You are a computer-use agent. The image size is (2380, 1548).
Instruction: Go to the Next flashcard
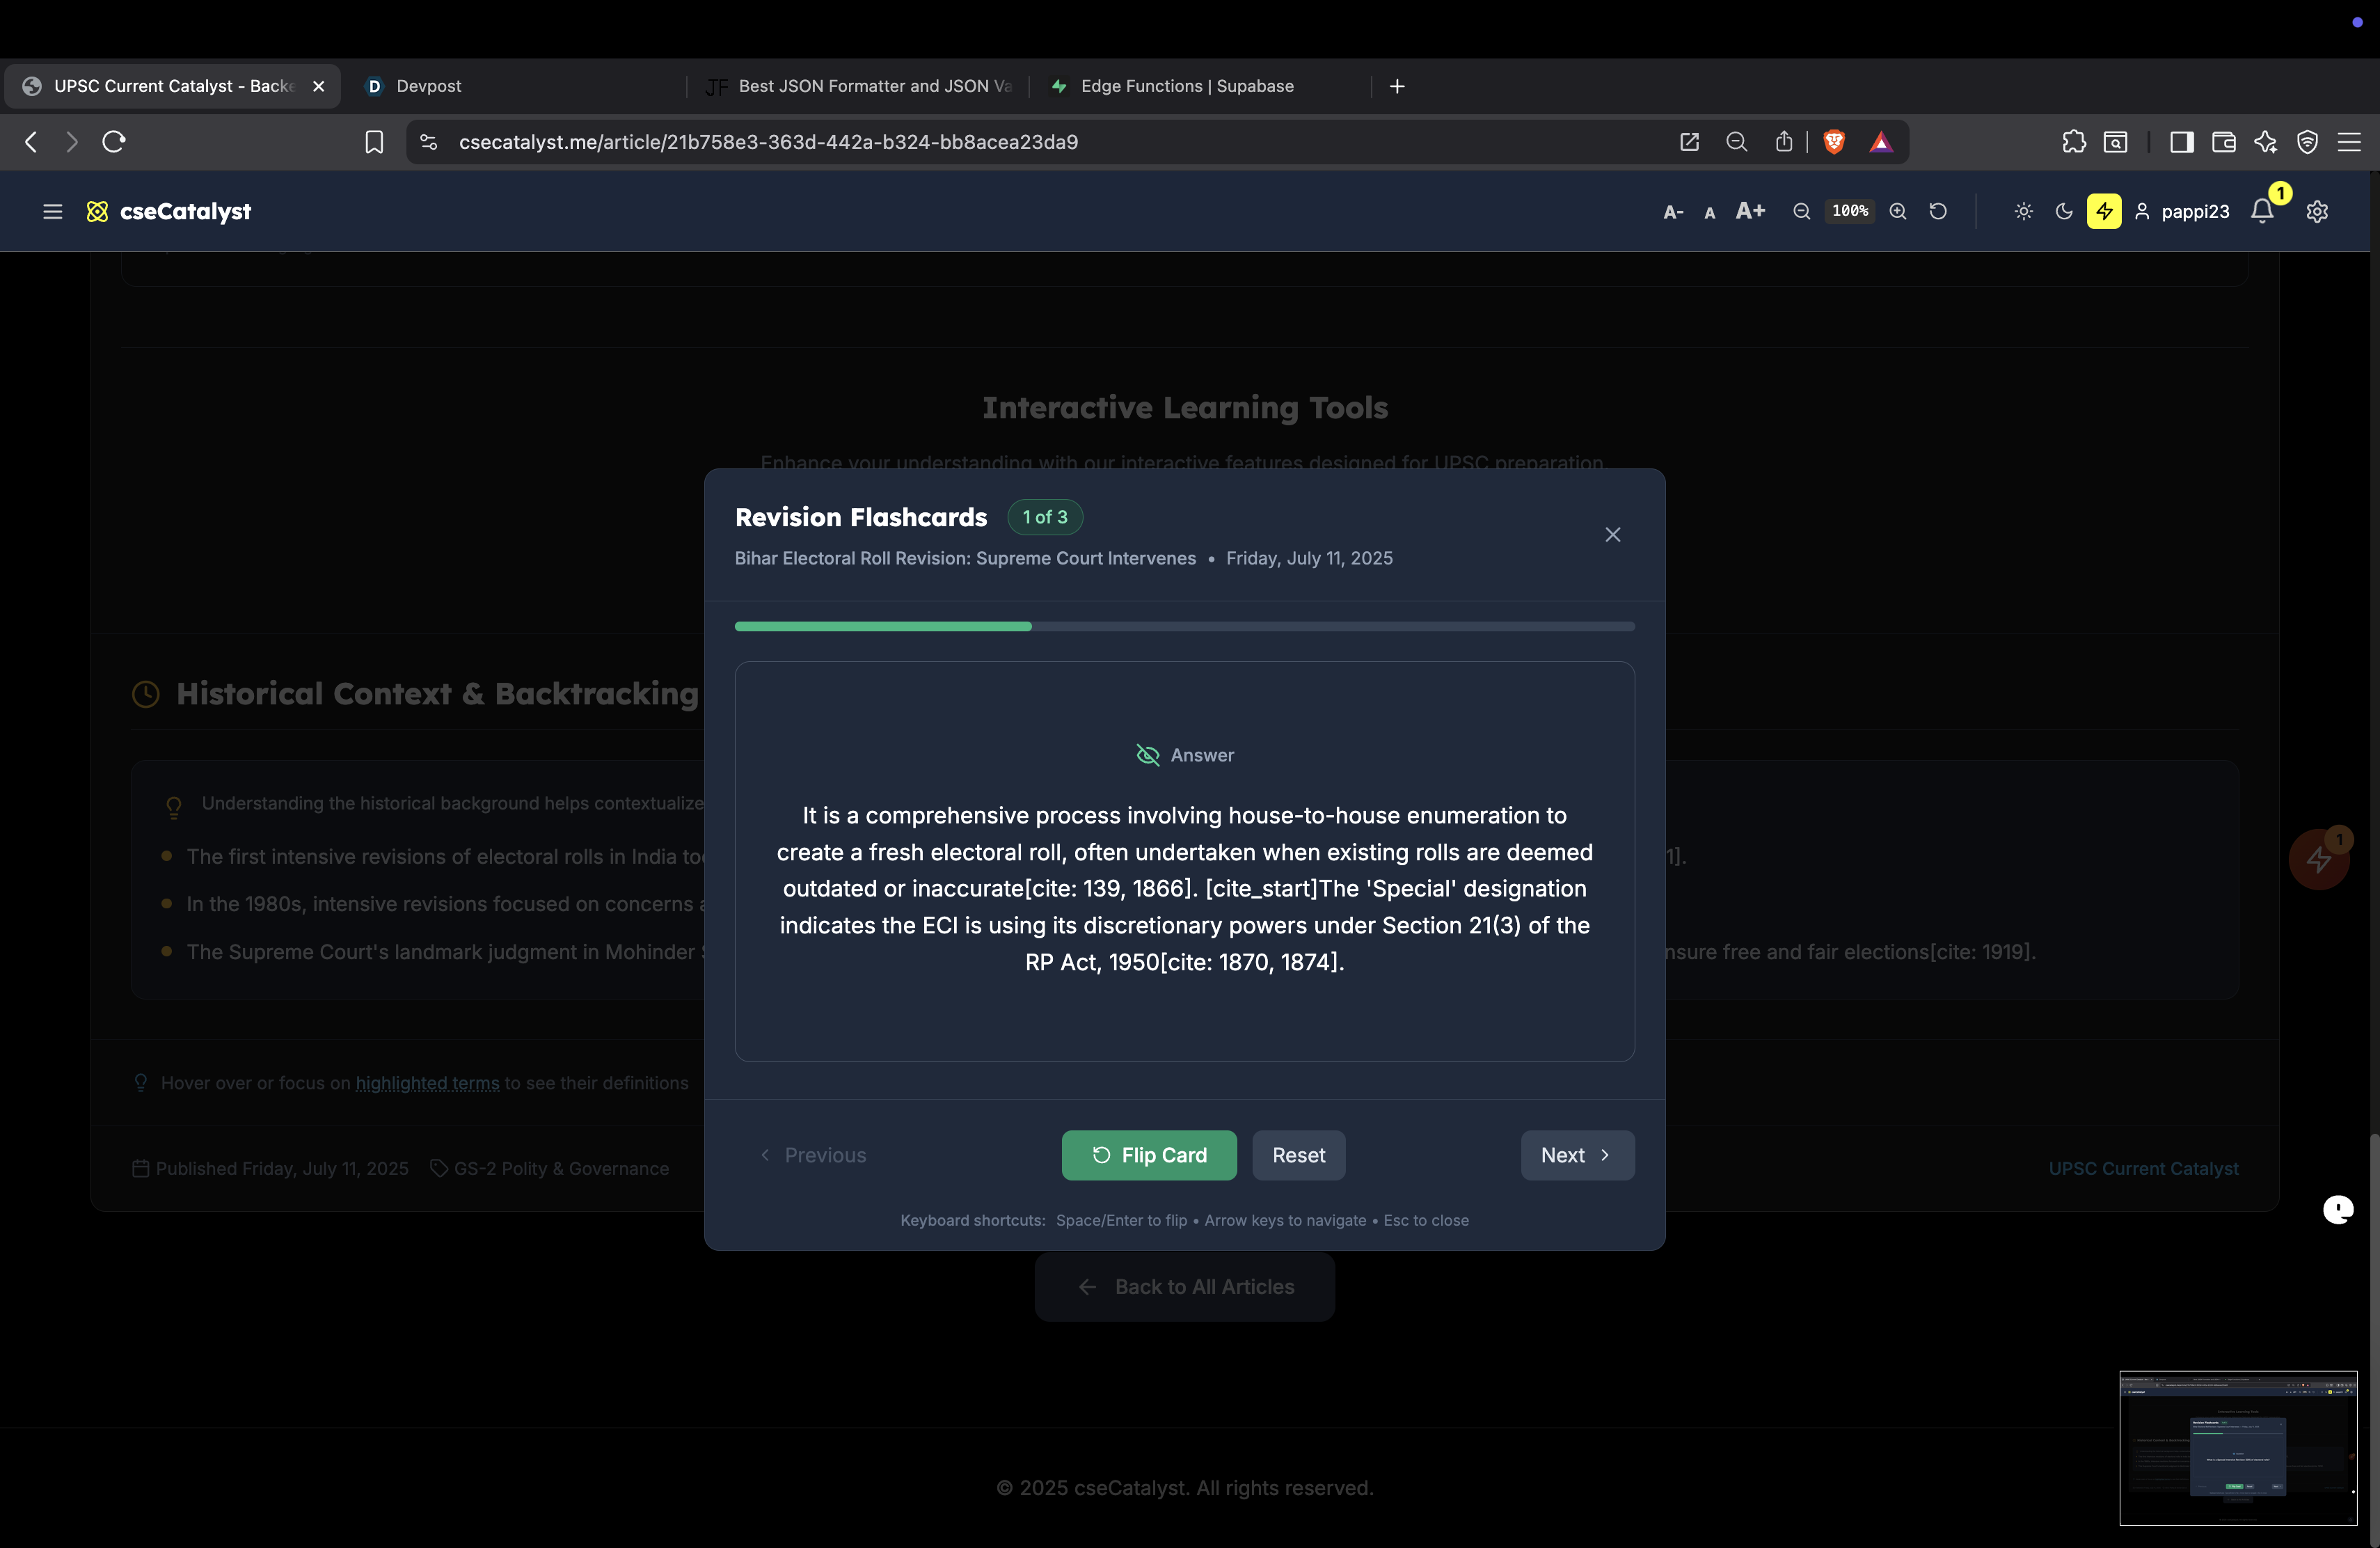tap(1577, 1155)
